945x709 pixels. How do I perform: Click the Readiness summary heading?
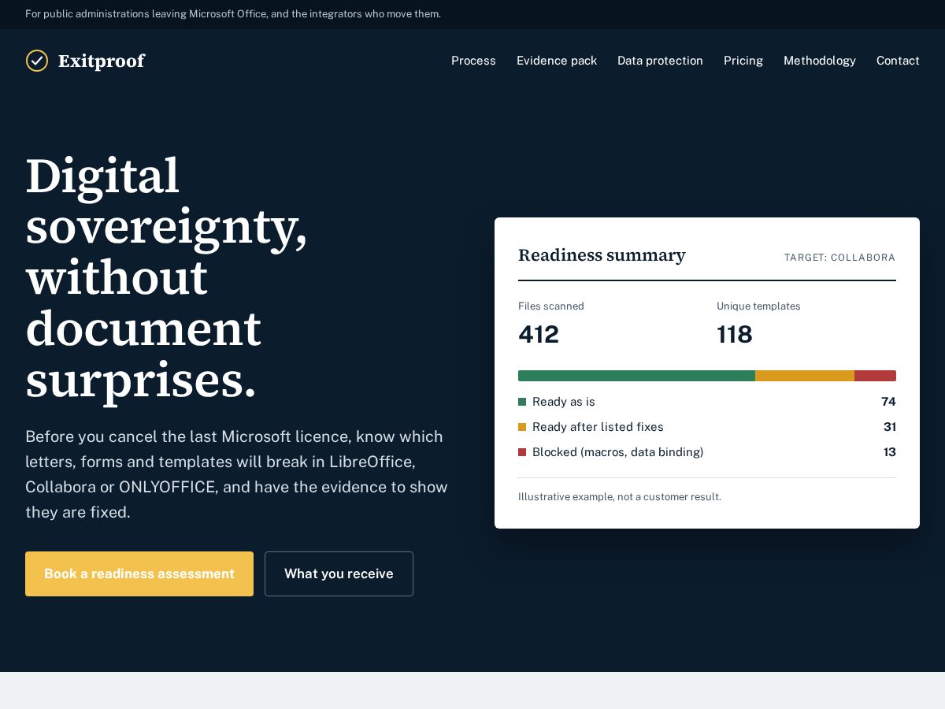coord(602,255)
